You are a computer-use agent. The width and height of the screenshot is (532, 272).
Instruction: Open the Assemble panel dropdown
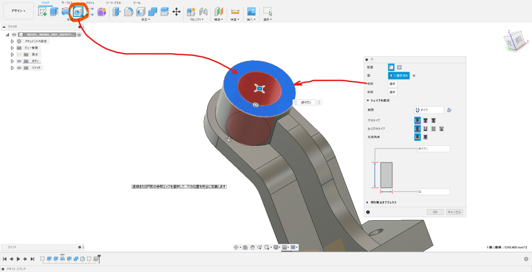point(196,19)
